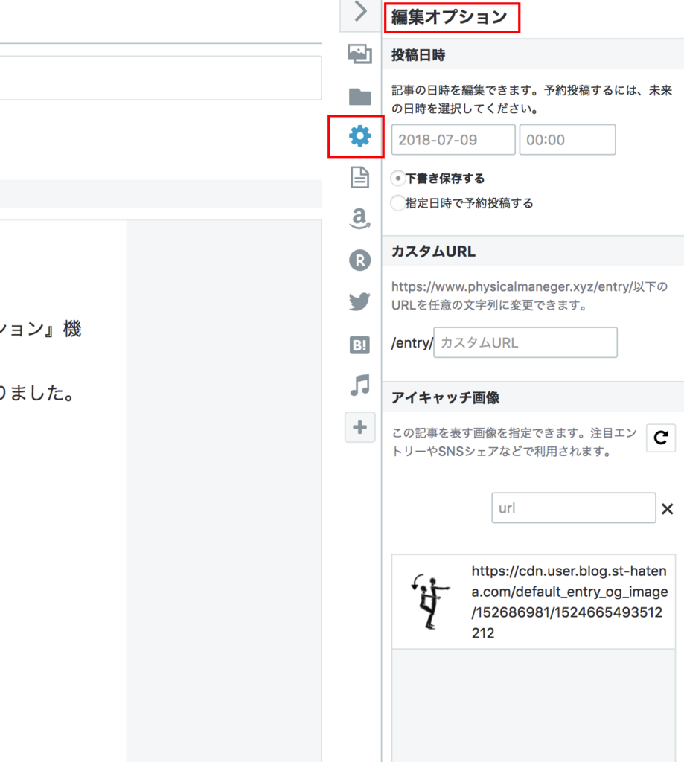The height and width of the screenshot is (762, 684).
Task: Click the refresh icon in アイキャッチ画像 section
Action: [660, 438]
